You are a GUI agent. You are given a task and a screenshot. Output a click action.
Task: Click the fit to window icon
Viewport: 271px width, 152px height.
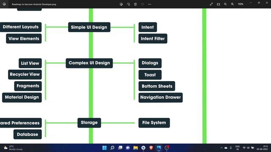pyautogui.click(x=218, y=4)
